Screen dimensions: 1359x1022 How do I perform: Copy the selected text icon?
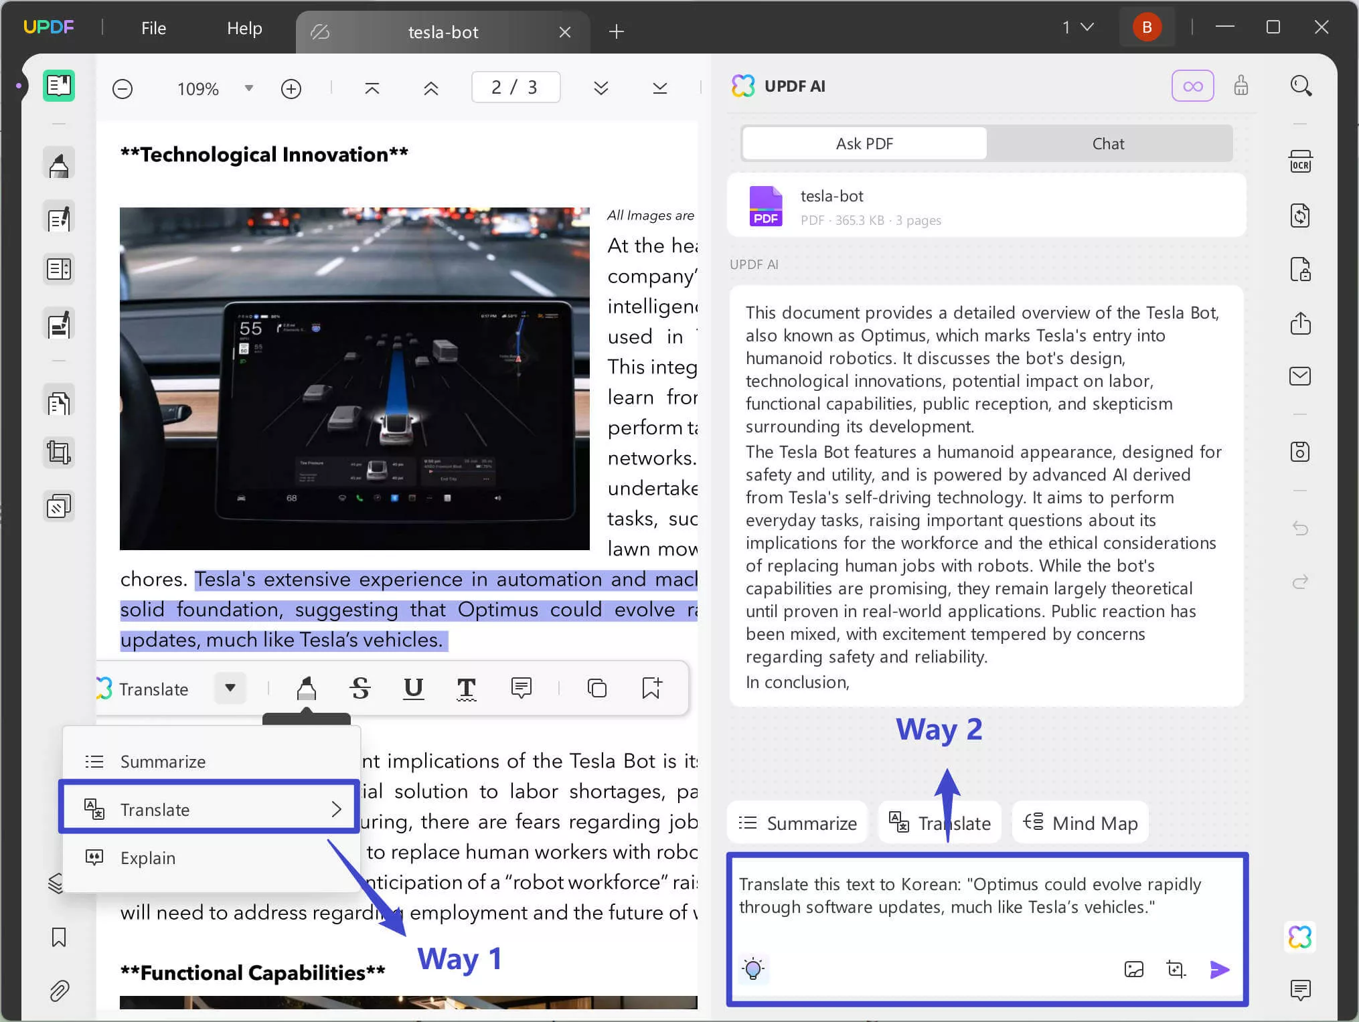596,688
